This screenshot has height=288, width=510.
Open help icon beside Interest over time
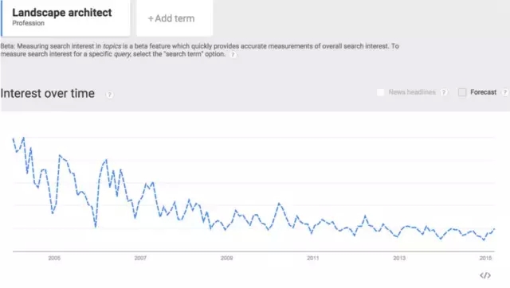point(110,95)
